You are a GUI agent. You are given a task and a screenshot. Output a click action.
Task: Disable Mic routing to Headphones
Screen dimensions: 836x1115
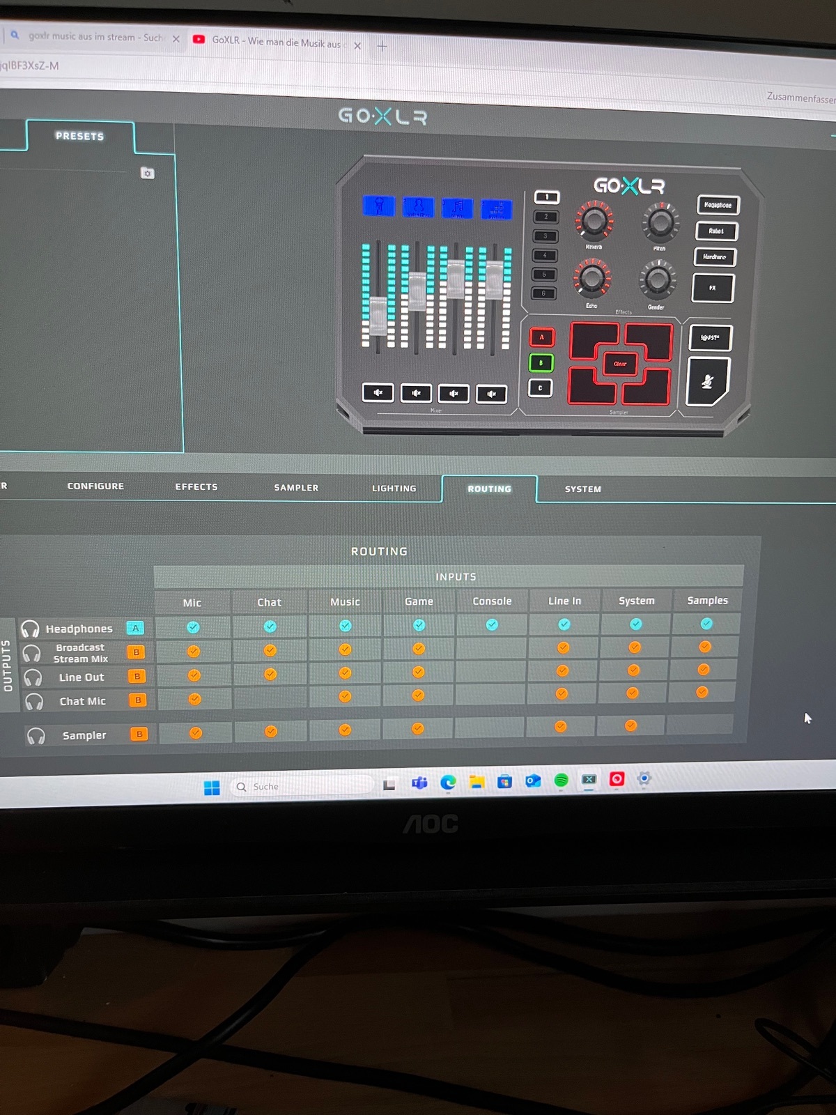193,627
